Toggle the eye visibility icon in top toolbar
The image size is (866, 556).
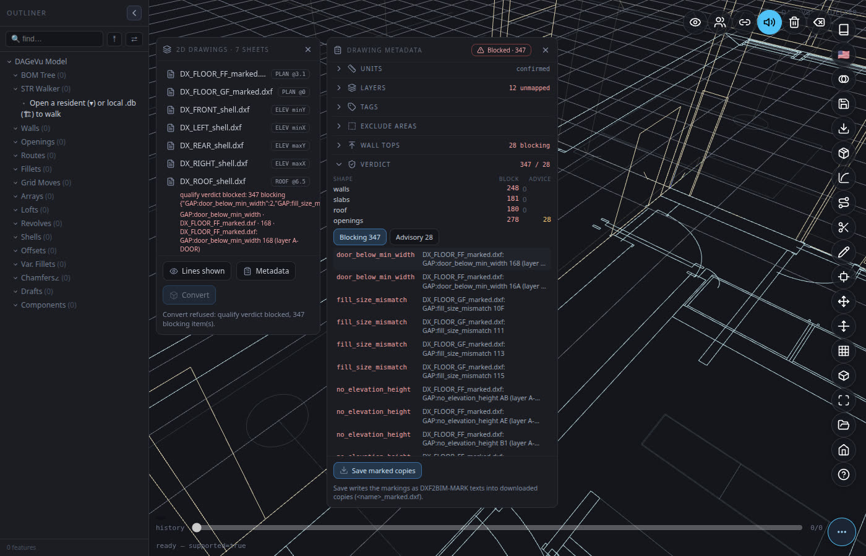[695, 22]
